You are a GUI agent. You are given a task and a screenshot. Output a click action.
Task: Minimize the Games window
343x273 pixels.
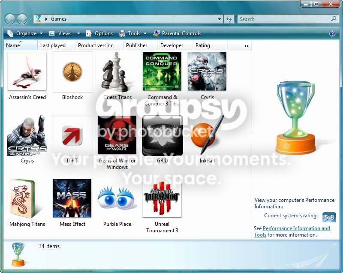(x=306, y=4)
